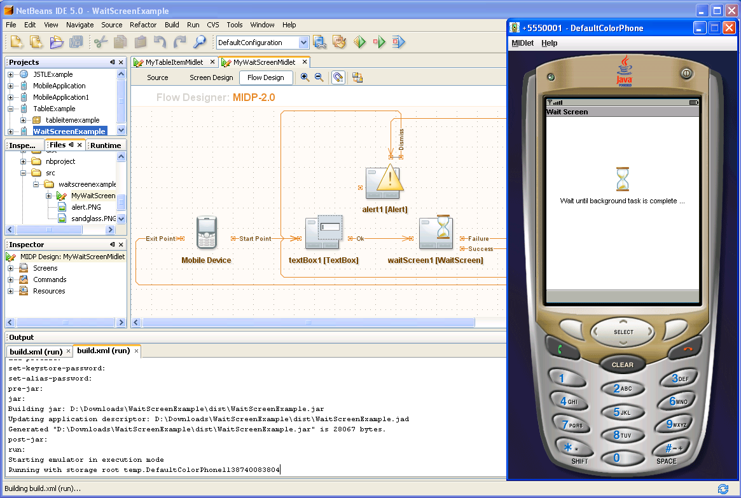Click the green call key on phone
741x498 pixels.
tap(562, 349)
